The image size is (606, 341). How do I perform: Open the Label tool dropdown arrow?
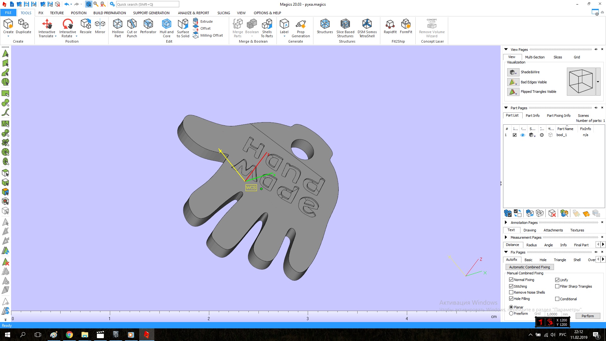(284, 36)
